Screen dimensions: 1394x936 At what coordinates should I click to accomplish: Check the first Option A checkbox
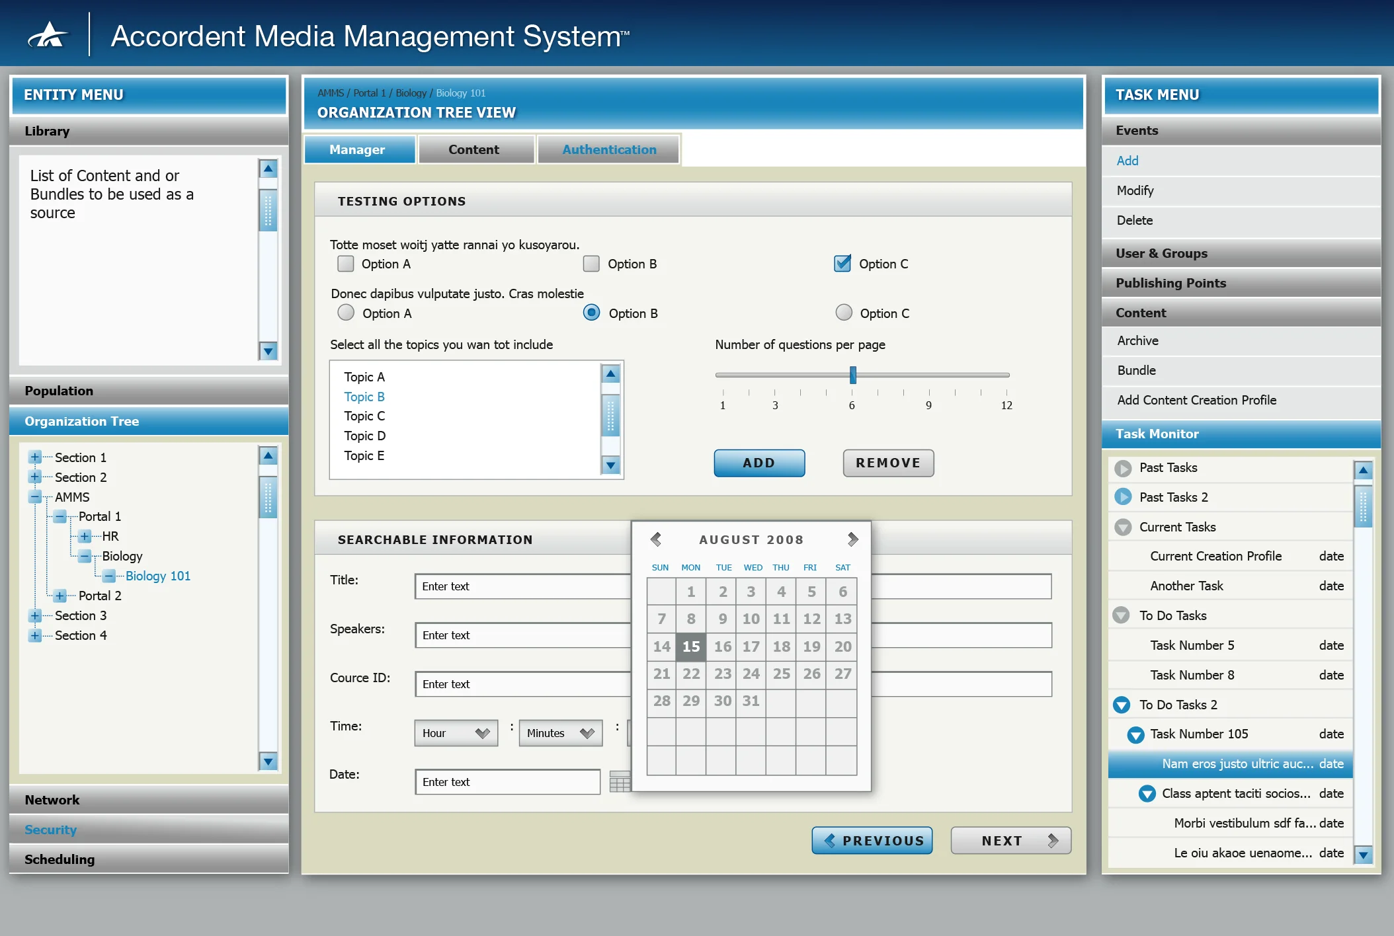(346, 264)
